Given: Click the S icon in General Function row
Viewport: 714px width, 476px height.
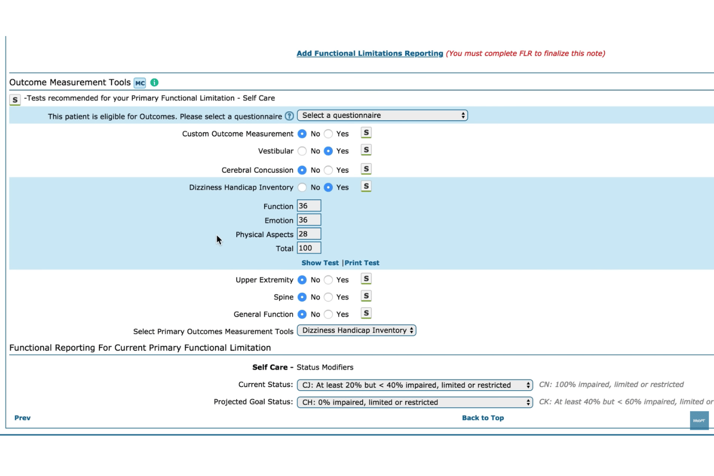Looking at the screenshot, I should click(x=366, y=314).
